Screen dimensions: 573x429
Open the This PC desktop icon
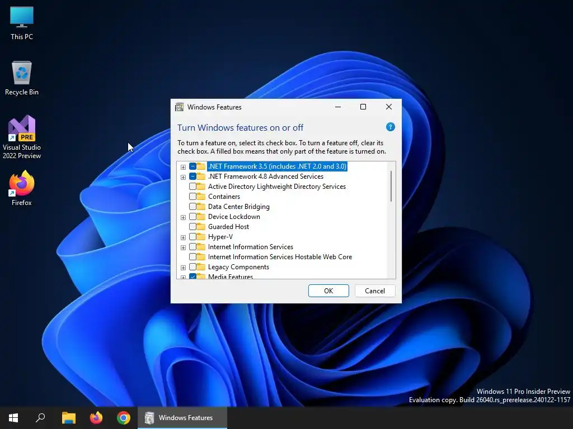22,23
